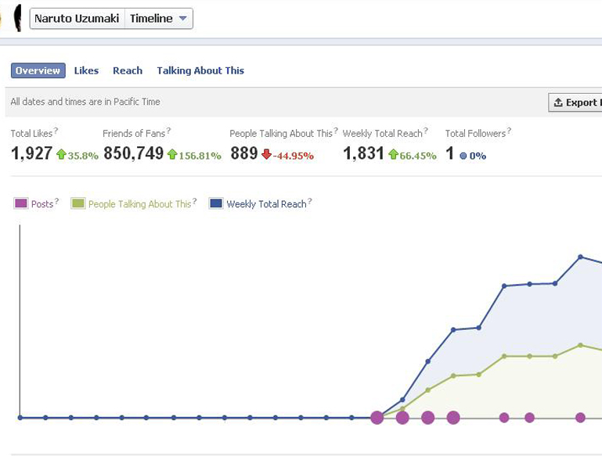Click the Export button
The image size is (602, 456).
click(x=575, y=102)
